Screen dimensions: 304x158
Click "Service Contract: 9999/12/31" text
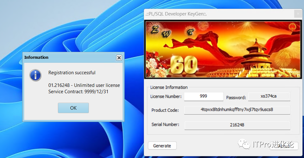pyautogui.click(x=78, y=92)
